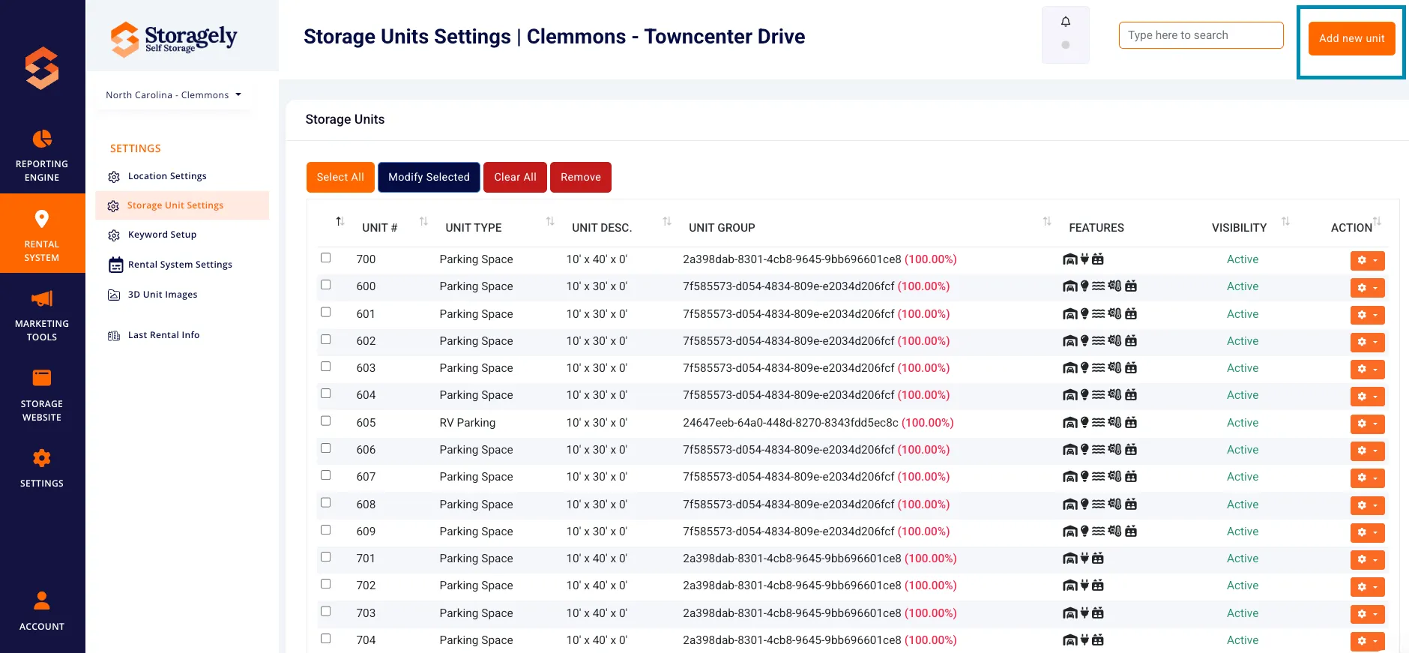
Task: Sort by Unit Desc. column arrows
Action: (667, 221)
